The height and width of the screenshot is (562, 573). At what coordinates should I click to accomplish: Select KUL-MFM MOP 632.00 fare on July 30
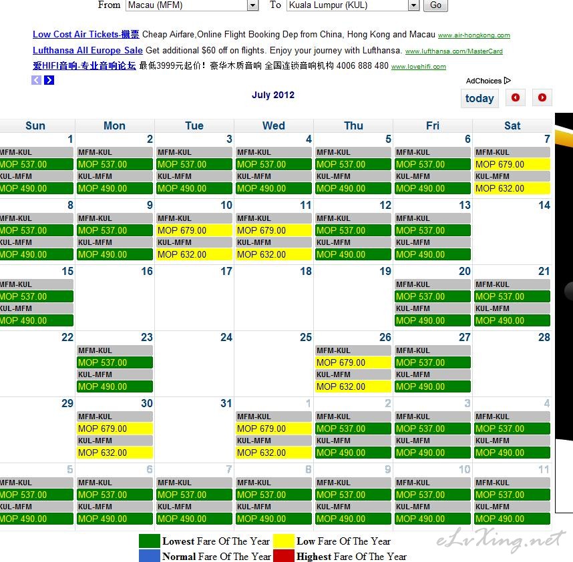115,453
